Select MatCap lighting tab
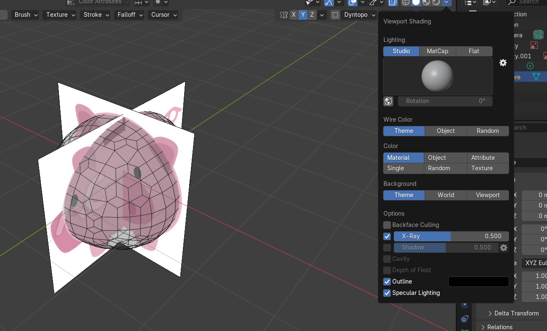This screenshot has width=547, height=331. click(437, 51)
